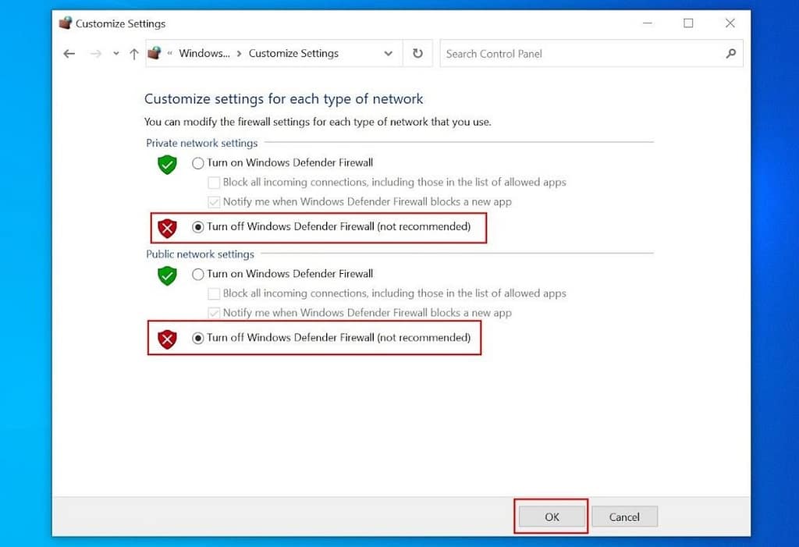Screen dimensions: 799x547
Task: Select Turn on Firewall for private network
Action: 198,163
